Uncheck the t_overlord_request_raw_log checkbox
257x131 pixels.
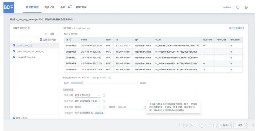tap(14, 51)
